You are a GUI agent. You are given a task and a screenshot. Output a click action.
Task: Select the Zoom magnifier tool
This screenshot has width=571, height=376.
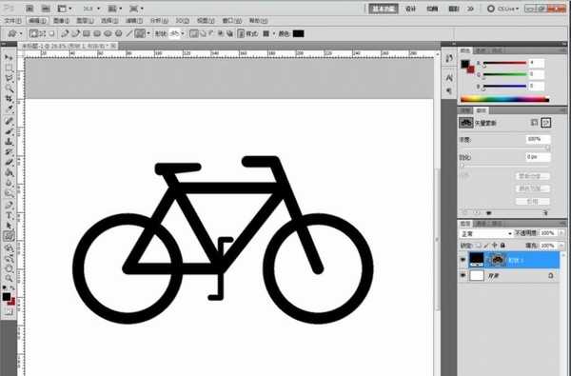pos(10,279)
